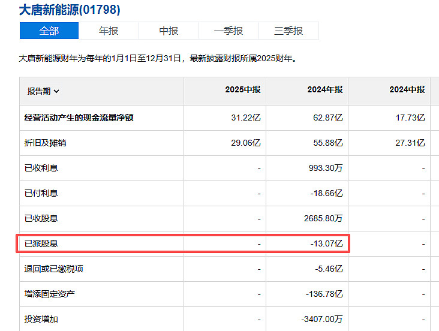Click the value 29.06亿

[x=246, y=143]
